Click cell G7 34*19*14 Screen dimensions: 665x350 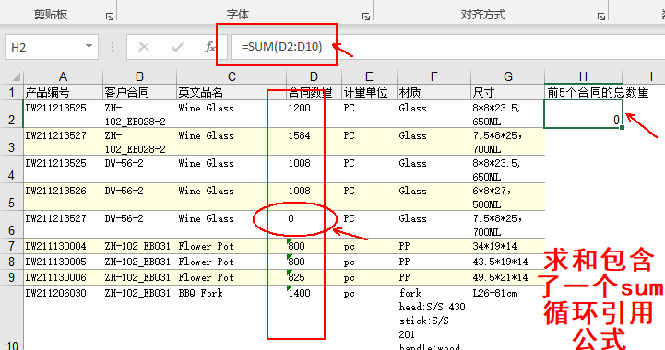click(507, 246)
